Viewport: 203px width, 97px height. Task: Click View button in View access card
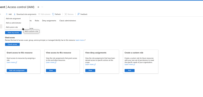pyautogui.click(x=51, y=70)
